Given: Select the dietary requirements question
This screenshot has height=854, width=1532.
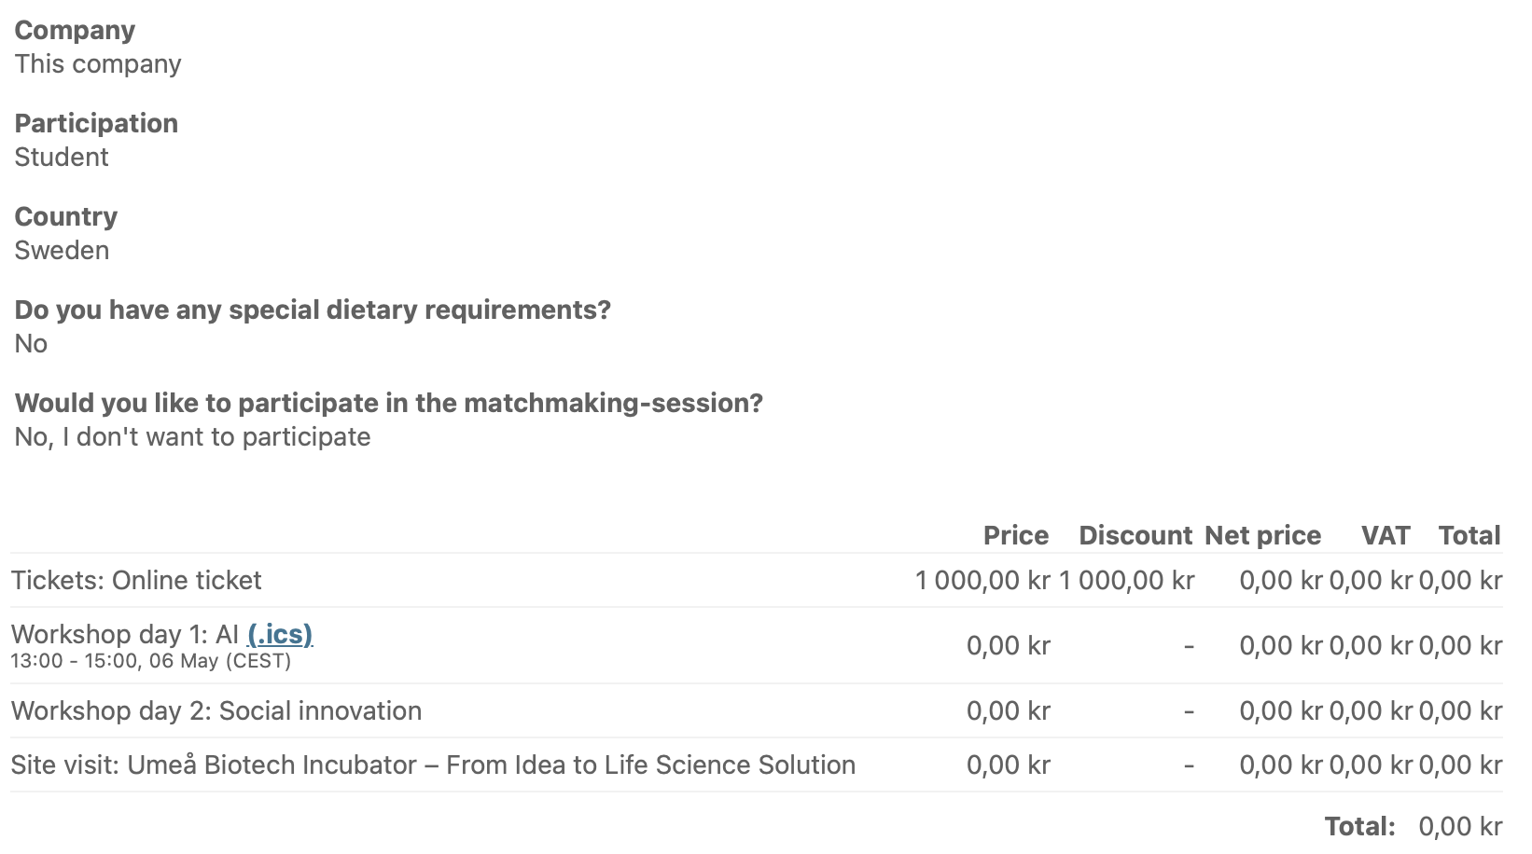Looking at the screenshot, I should tap(313, 310).
